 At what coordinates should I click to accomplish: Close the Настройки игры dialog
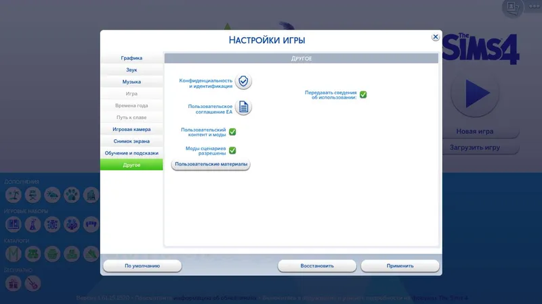[436, 37]
